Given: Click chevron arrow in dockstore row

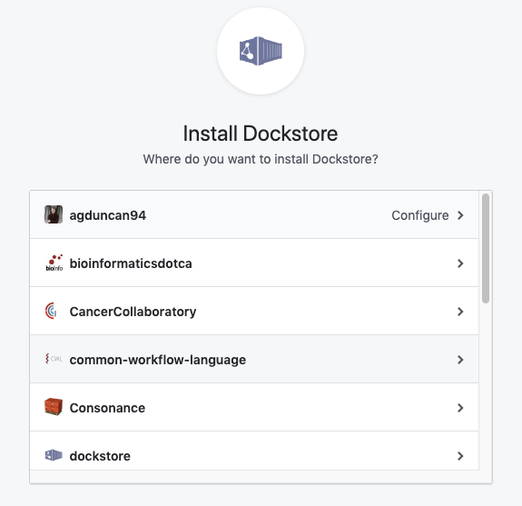Looking at the screenshot, I should pyautogui.click(x=460, y=456).
